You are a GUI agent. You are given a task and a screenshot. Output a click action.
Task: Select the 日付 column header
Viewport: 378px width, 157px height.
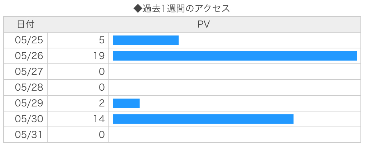tap(25, 24)
